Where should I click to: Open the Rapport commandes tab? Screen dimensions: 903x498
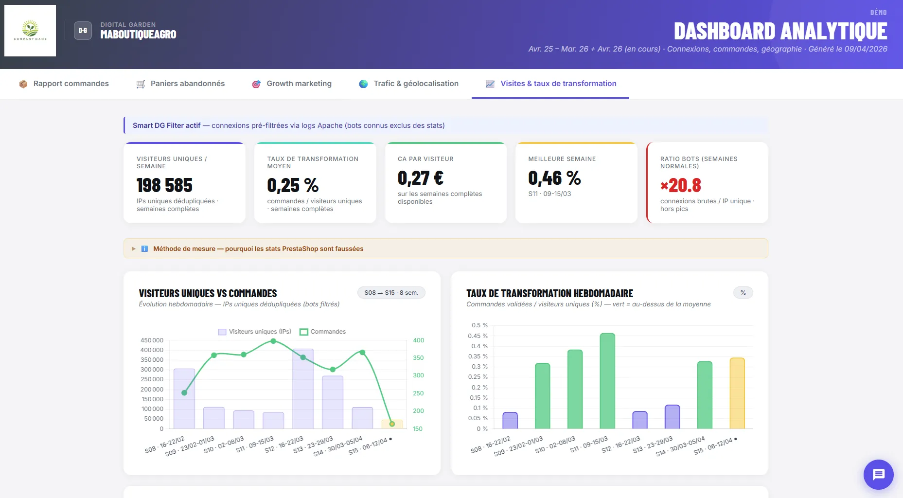point(64,84)
